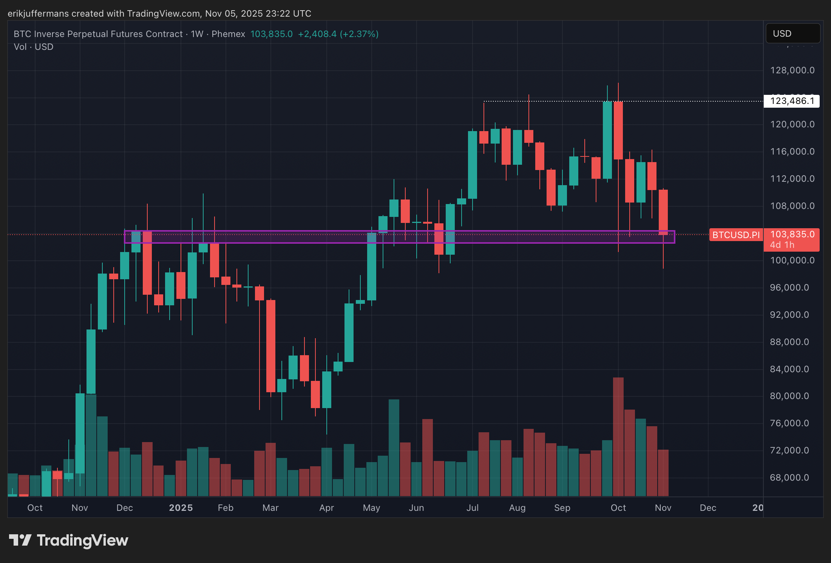Click the 2025 label on time axis

pyautogui.click(x=181, y=507)
